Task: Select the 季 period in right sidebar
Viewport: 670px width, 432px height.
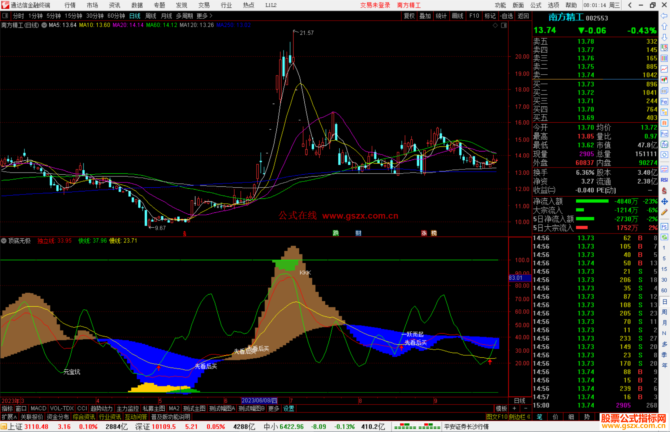Action: point(664,355)
